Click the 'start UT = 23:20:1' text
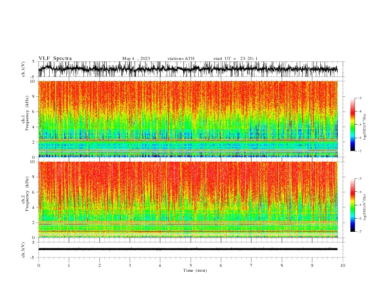Screen dimensions: 386x298 click(x=235, y=58)
